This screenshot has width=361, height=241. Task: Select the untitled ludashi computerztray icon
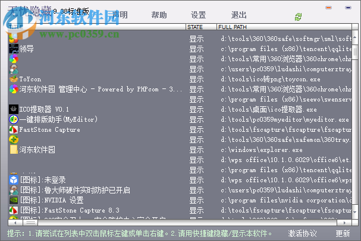point(14,69)
